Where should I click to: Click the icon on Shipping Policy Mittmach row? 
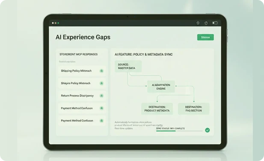click(x=101, y=71)
